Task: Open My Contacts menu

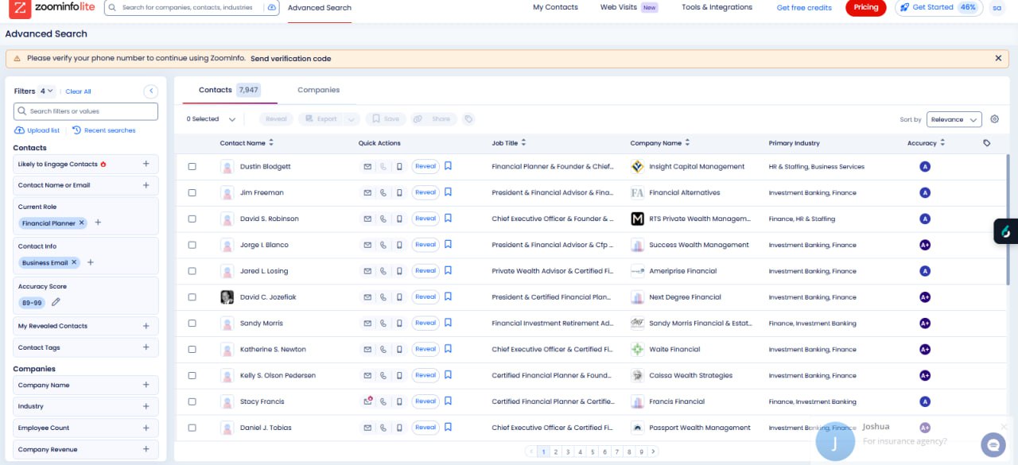Action: [555, 7]
